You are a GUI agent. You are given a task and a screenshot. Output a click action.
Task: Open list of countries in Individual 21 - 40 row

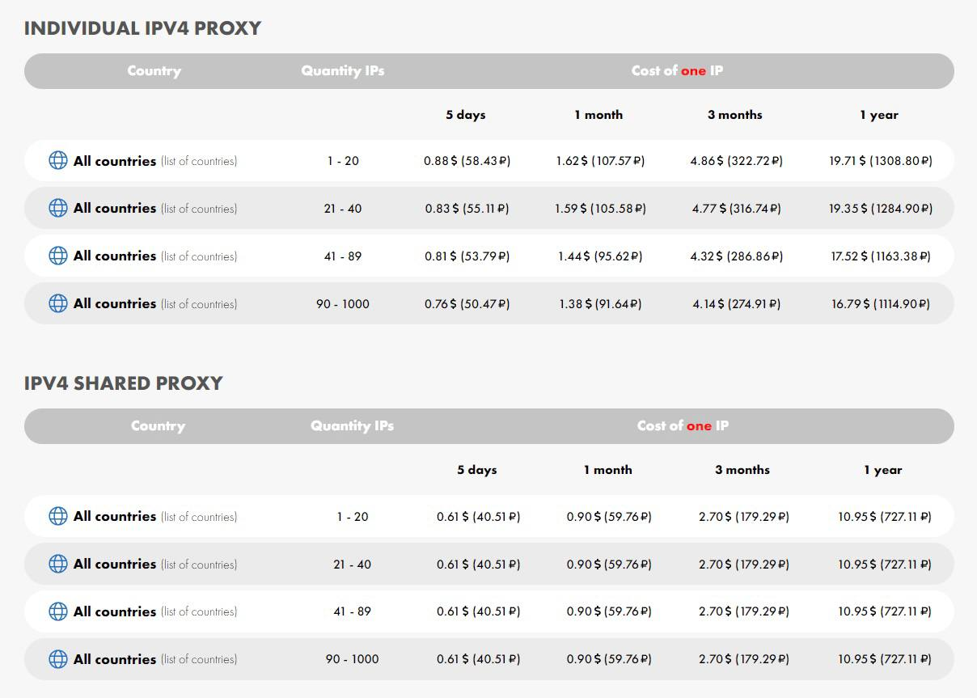[x=199, y=209]
